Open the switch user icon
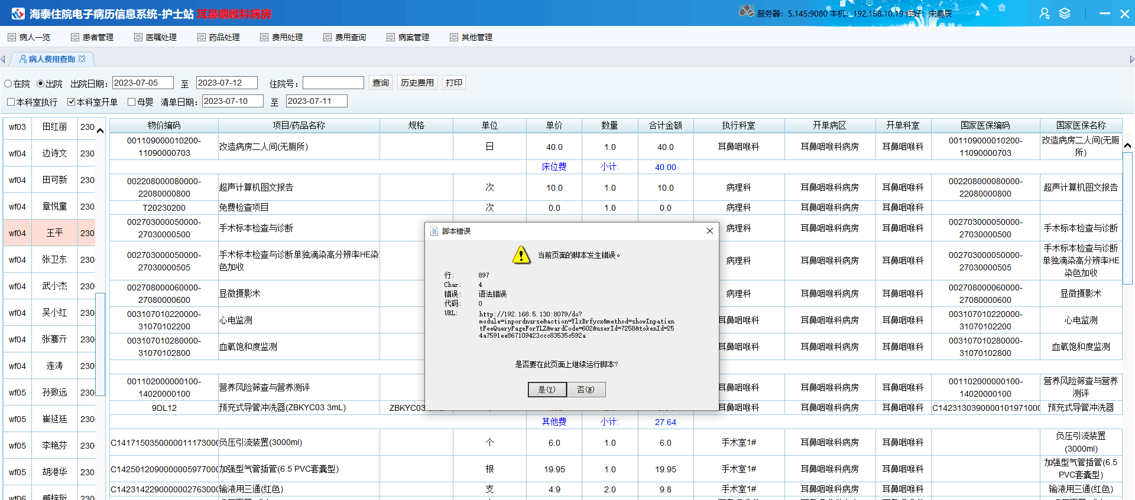The image size is (1135, 500). click(x=1045, y=13)
